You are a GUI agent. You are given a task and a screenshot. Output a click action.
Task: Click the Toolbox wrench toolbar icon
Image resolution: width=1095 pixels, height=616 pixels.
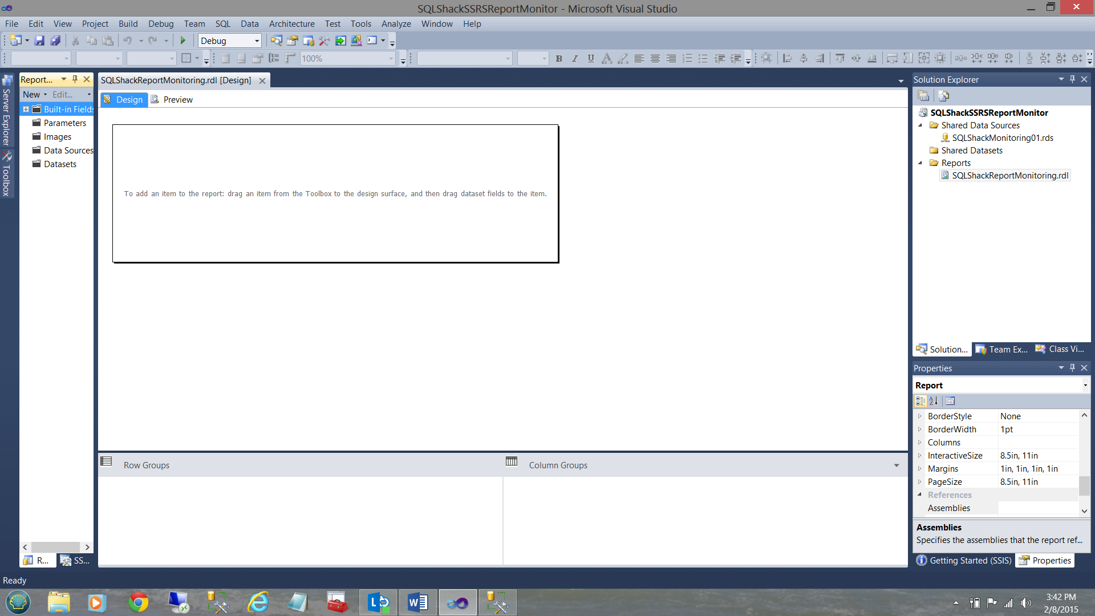click(325, 40)
